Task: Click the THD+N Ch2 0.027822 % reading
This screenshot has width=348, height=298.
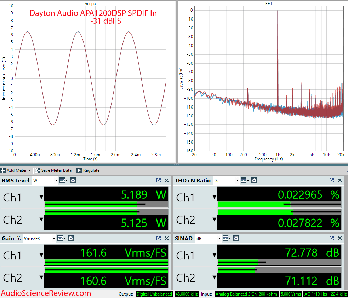Action: 309,223
